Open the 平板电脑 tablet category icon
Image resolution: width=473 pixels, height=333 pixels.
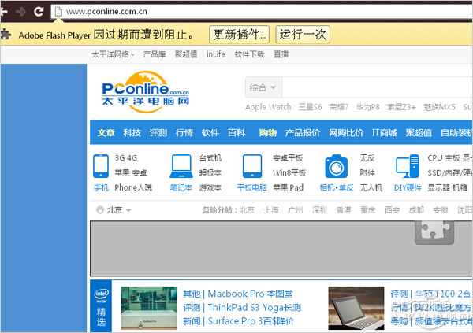[x=253, y=166]
